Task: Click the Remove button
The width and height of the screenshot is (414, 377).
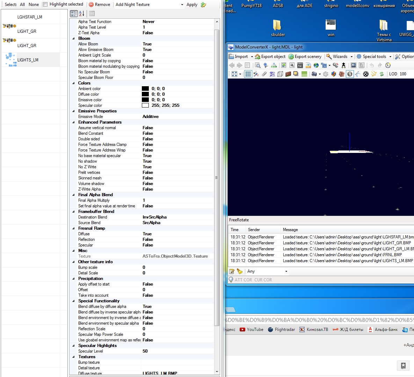Action: pos(100,5)
